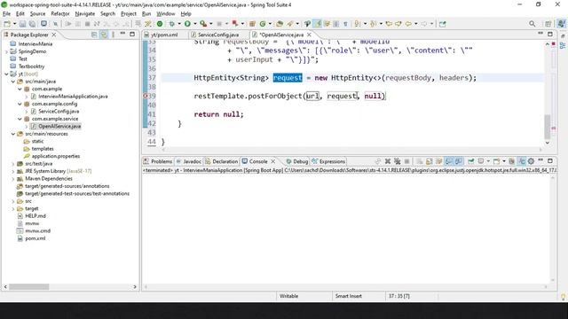The height and width of the screenshot is (319, 568).
Task: Click the green Run toolbar button
Action: click(187, 24)
